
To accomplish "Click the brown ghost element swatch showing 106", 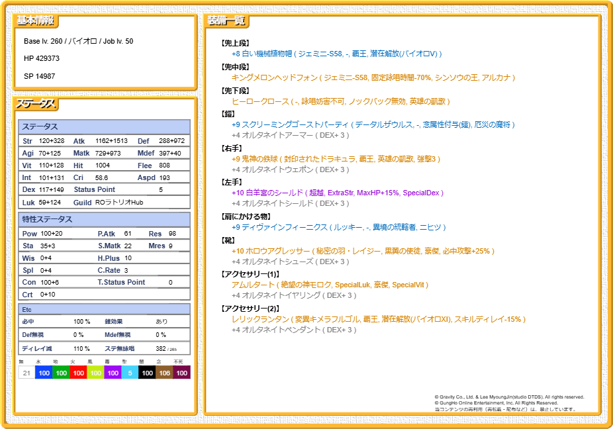I will coord(164,373).
